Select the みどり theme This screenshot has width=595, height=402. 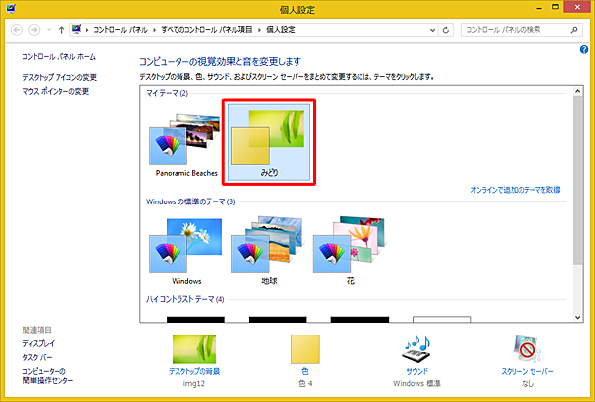click(x=269, y=143)
